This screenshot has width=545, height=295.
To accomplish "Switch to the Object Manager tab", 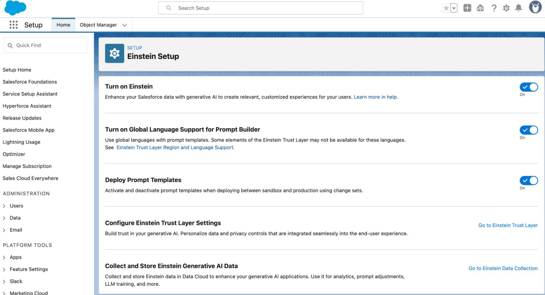I will [98, 25].
